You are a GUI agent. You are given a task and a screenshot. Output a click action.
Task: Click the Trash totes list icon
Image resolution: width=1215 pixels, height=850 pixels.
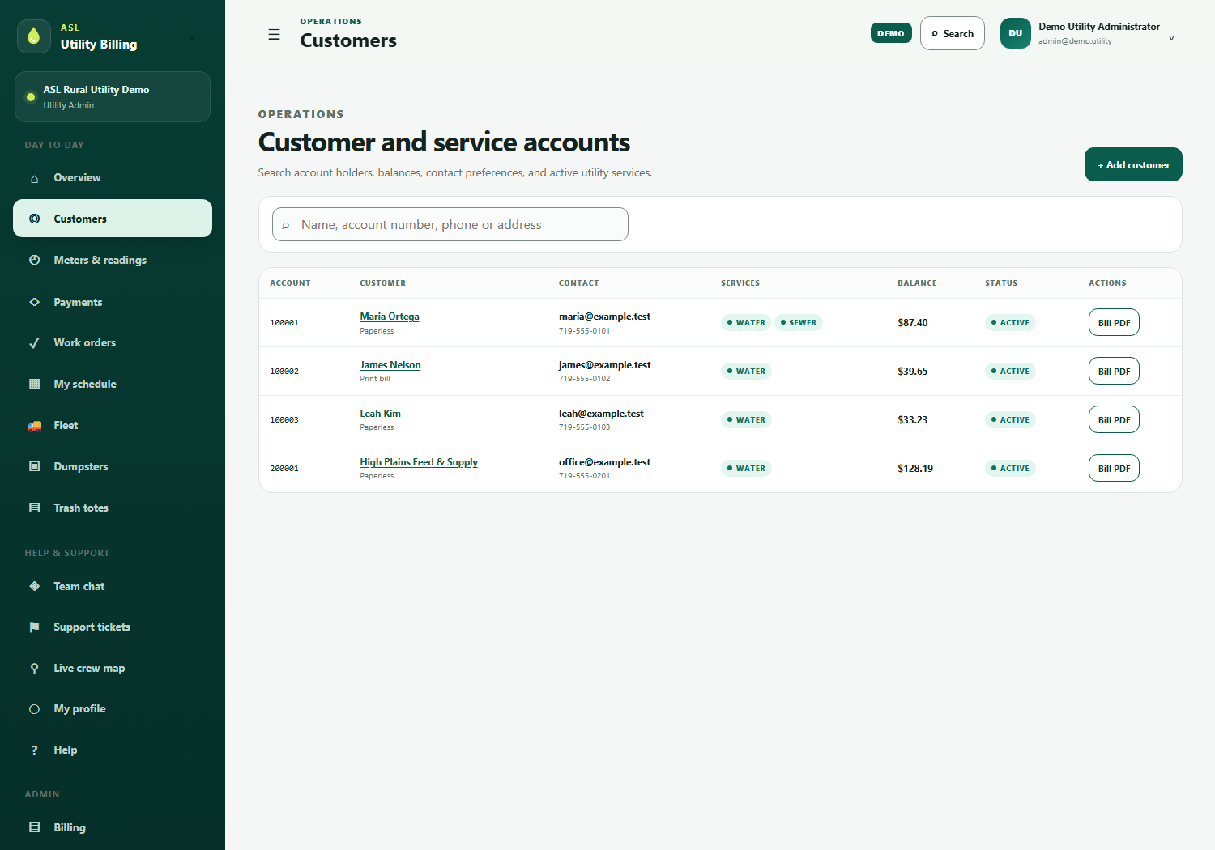(x=34, y=508)
